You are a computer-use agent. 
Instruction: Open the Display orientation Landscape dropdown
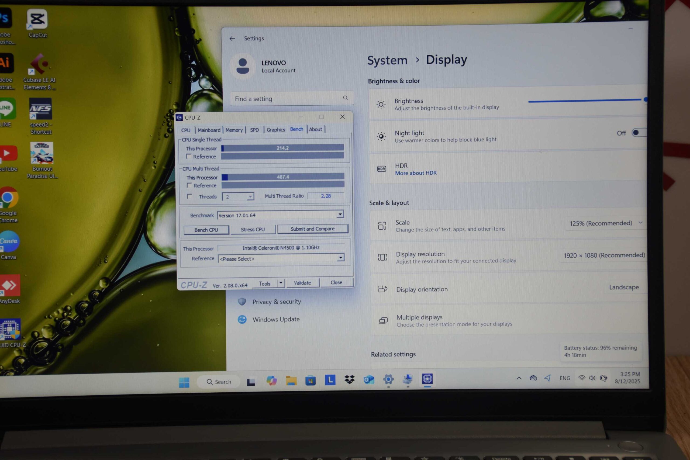[626, 287]
